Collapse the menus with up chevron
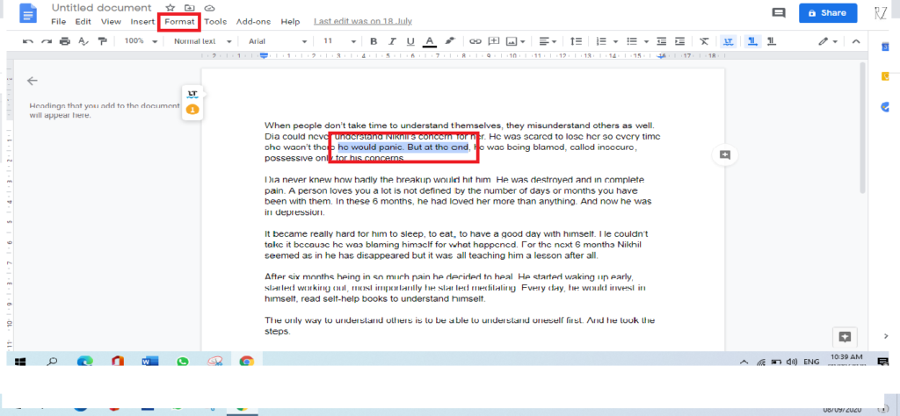 (x=856, y=41)
